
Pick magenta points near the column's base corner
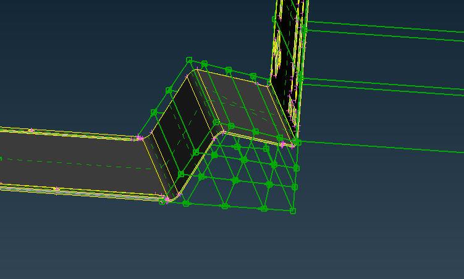pos(283,144)
